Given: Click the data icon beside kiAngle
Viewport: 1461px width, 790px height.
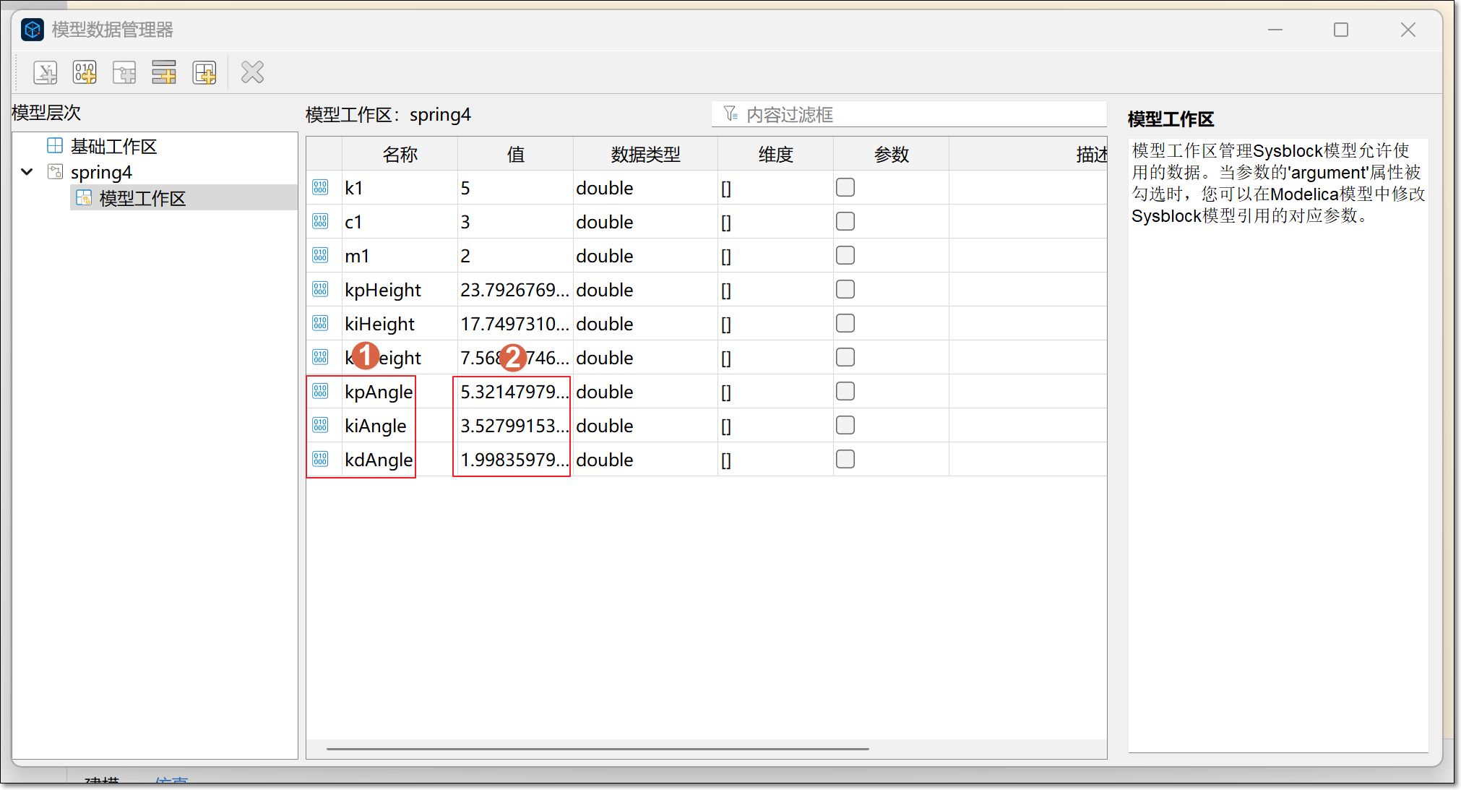Looking at the screenshot, I should tap(320, 426).
